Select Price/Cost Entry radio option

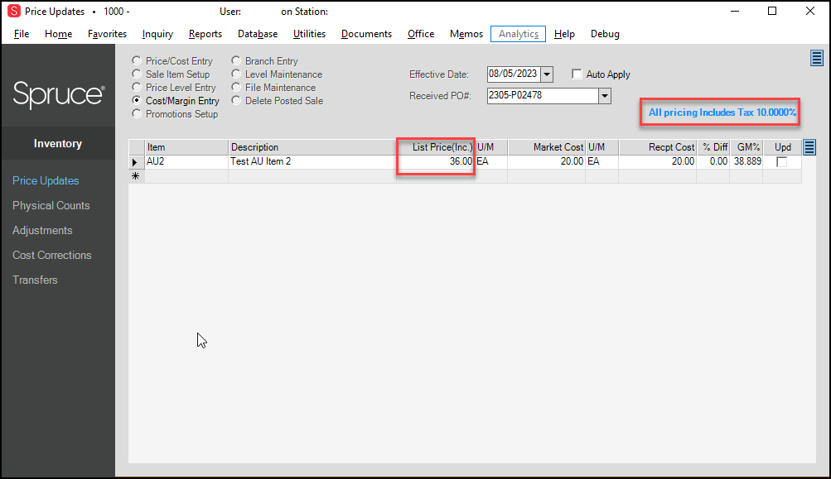172,61
